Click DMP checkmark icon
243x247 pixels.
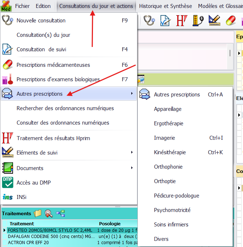(8, 182)
